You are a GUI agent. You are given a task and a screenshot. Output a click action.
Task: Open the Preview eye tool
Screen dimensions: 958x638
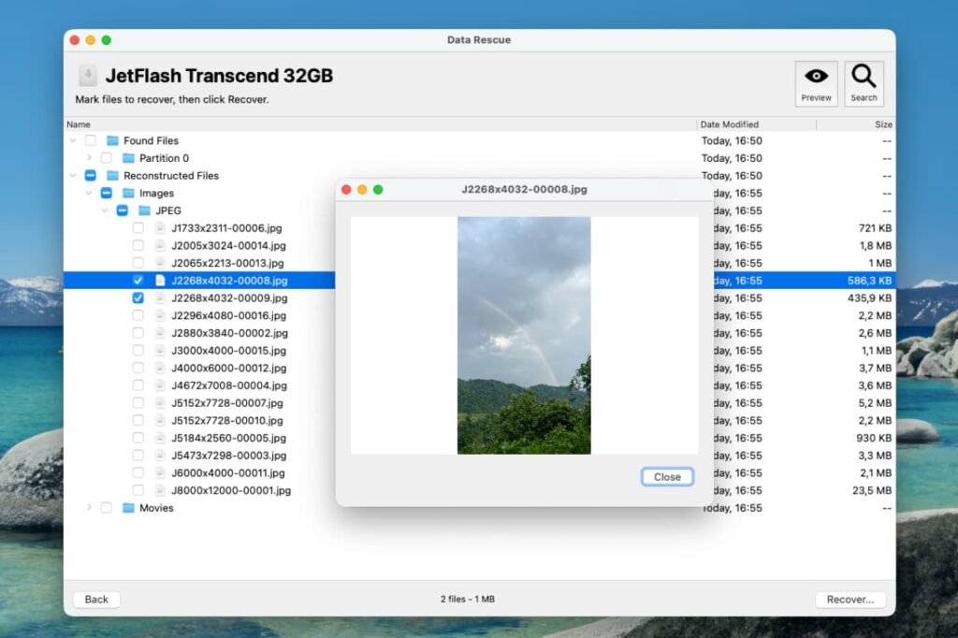click(x=816, y=83)
